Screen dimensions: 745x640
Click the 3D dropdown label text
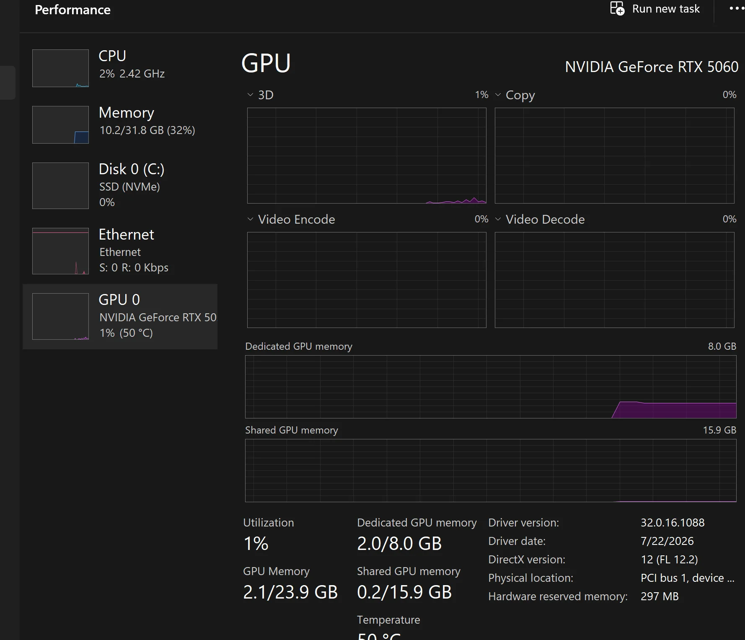point(266,95)
